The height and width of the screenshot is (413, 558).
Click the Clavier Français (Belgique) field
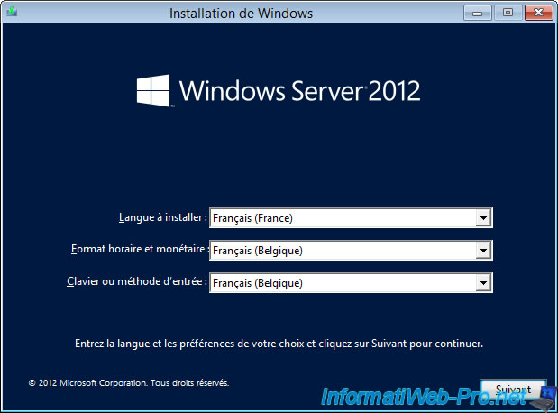(x=351, y=283)
